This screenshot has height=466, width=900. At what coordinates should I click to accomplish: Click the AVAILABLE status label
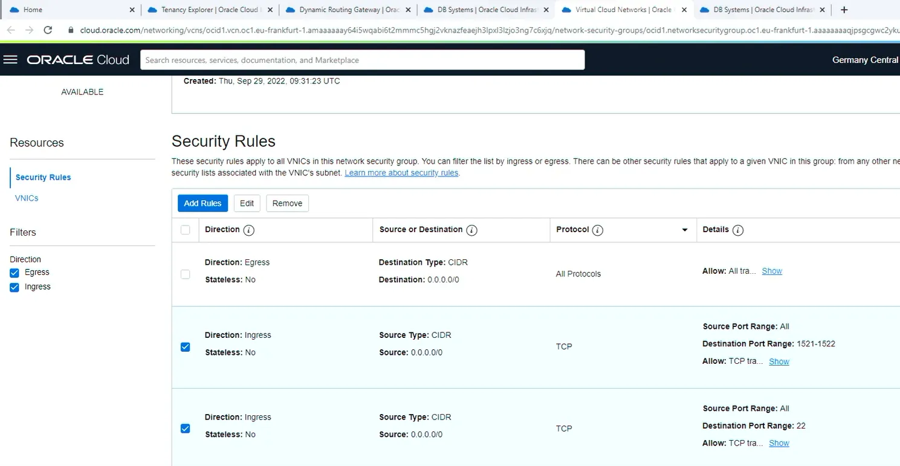tap(82, 92)
